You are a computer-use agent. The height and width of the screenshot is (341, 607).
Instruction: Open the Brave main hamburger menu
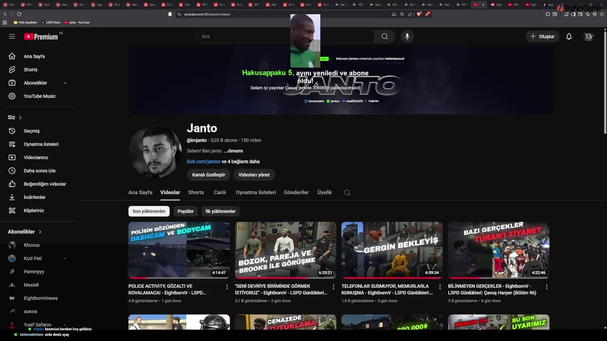(601, 14)
